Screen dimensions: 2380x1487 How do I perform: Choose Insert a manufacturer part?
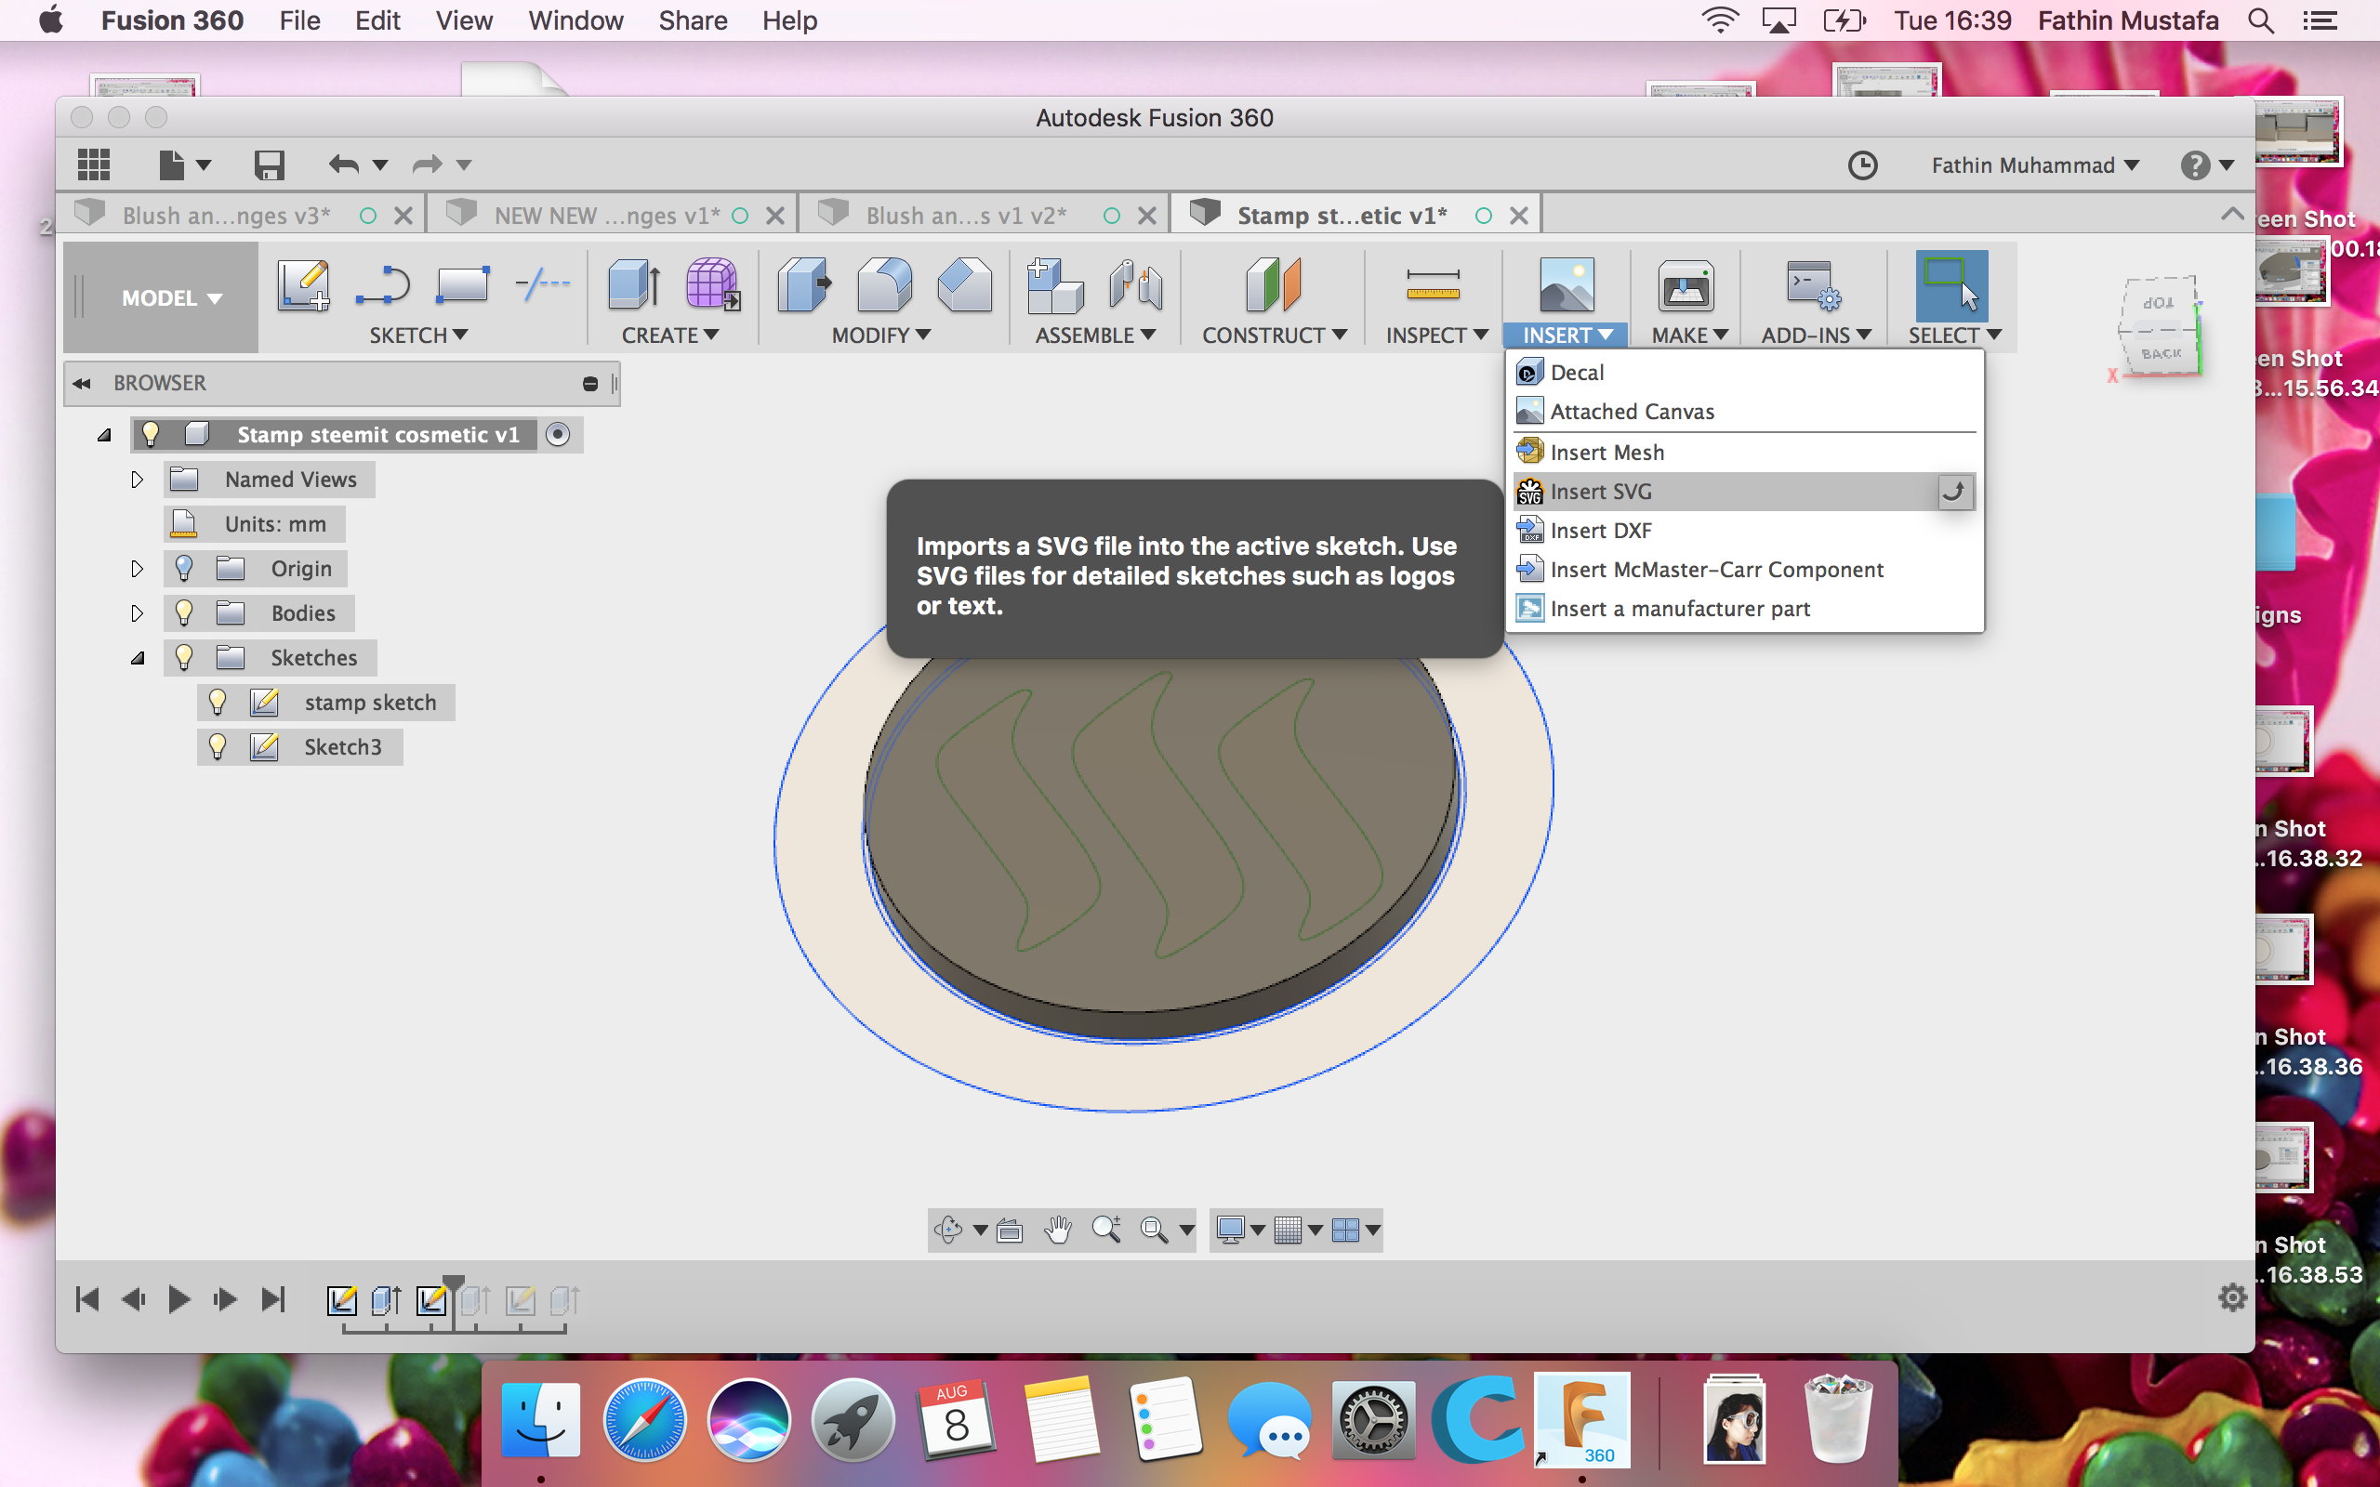pyautogui.click(x=1744, y=609)
